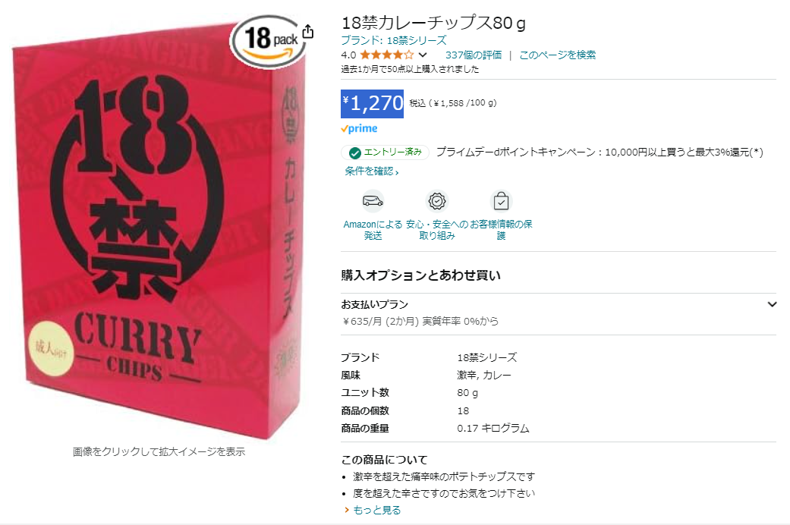Click the product image to enlarge

159,231
